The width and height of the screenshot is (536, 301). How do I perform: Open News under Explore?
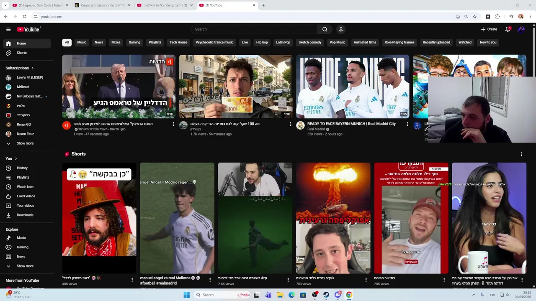(x=27, y=257)
